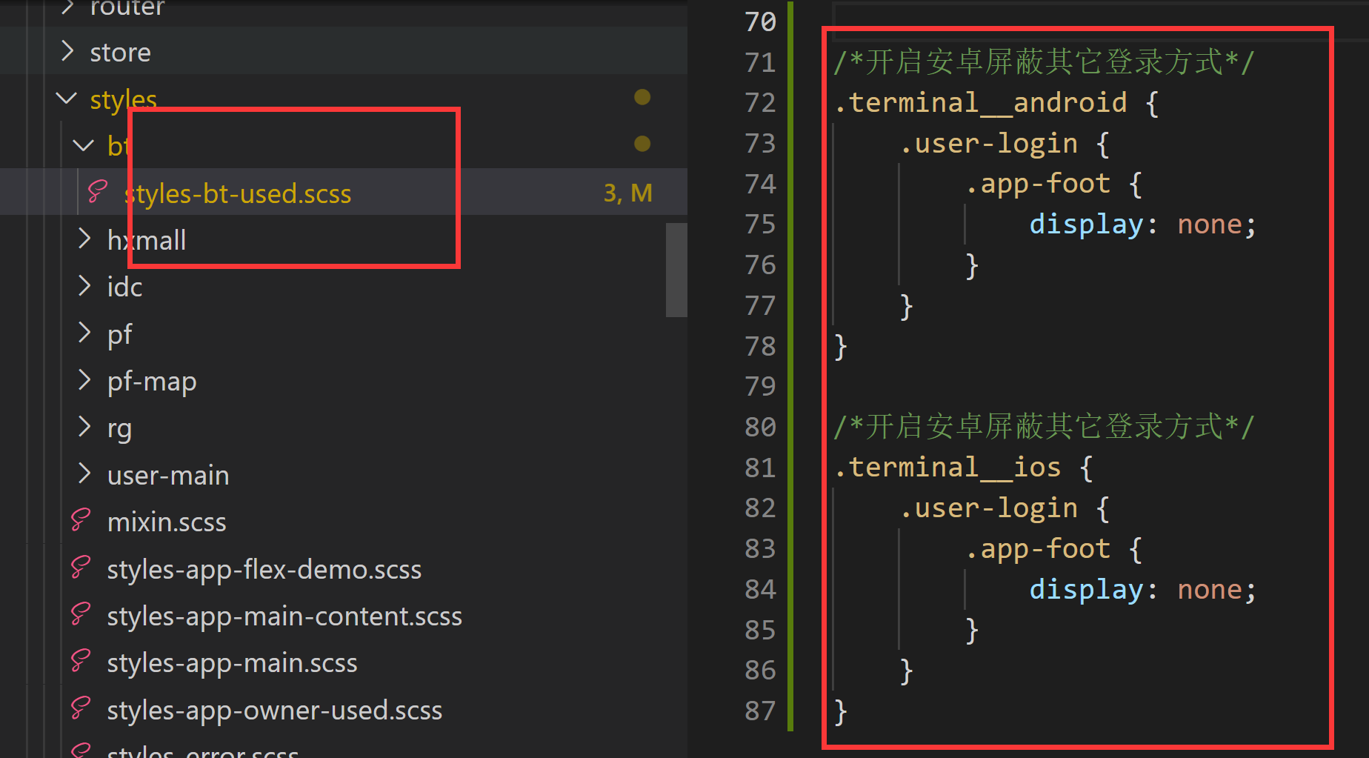Click .user-login on line 82

click(988, 508)
